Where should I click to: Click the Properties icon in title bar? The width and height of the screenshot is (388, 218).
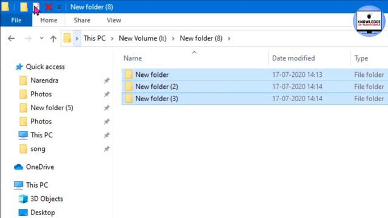(36, 7)
